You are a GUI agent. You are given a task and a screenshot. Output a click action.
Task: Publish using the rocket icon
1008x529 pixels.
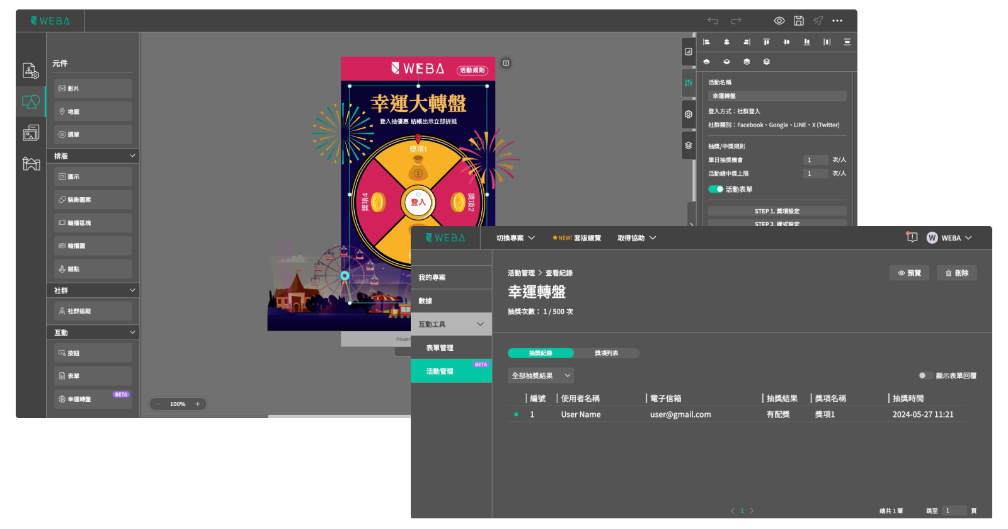pos(818,21)
